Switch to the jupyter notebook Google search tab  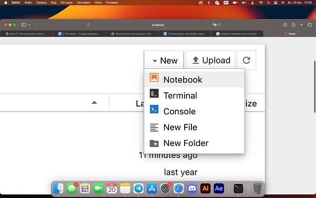coord(237,34)
